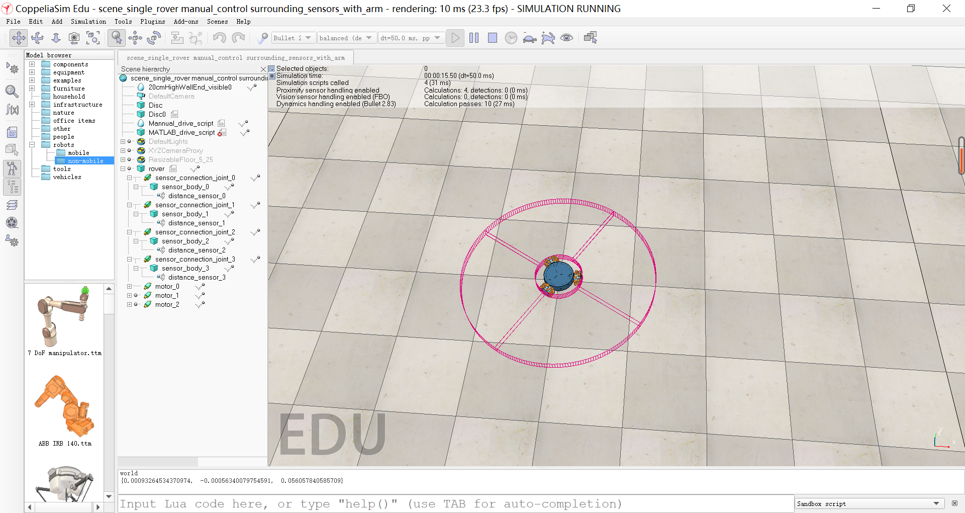The image size is (965, 513).
Task: Stop the running simulation
Action: pyautogui.click(x=493, y=38)
